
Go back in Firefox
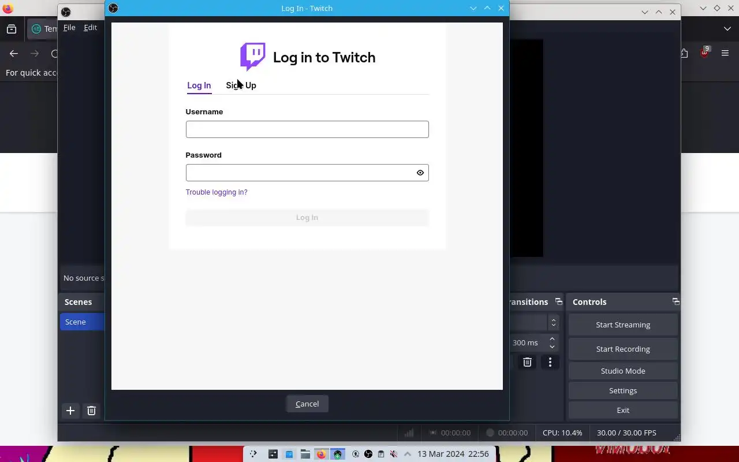tap(14, 53)
